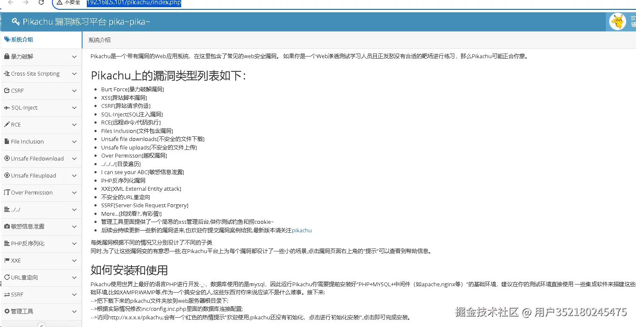The height and width of the screenshot is (327, 636).
Task: Click the list icon beside ../../
Action: [7, 209]
